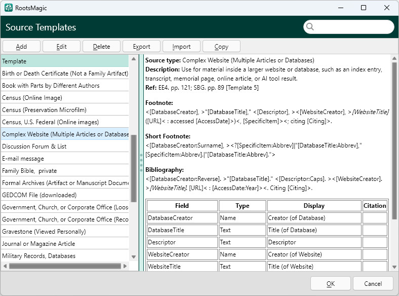Select Family Bible, private template
The width and height of the screenshot is (399, 296).
point(65,171)
